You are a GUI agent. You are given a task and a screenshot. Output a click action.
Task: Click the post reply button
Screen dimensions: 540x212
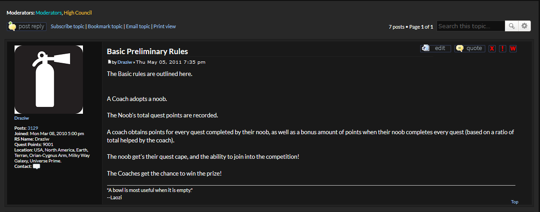tap(26, 26)
